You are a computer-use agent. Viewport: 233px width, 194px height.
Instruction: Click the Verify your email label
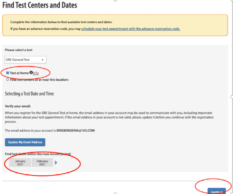[x=18, y=106]
